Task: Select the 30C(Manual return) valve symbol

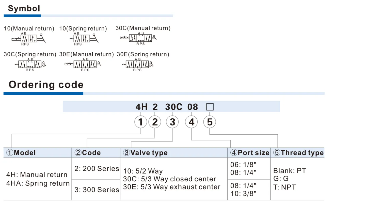Action: coord(138,38)
